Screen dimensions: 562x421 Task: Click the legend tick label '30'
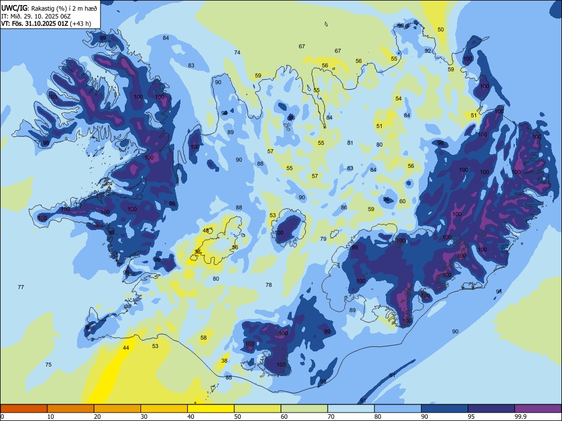pos(144,417)
